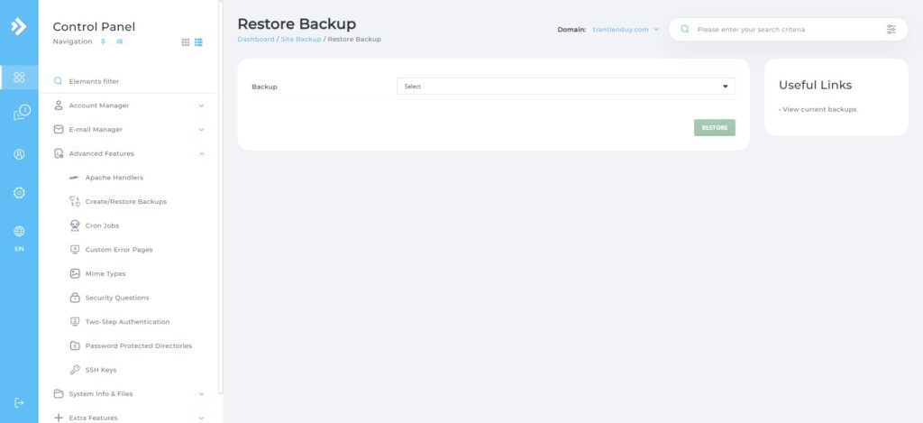
Task: Expand the Extra Features chevron
Action: 201,418
